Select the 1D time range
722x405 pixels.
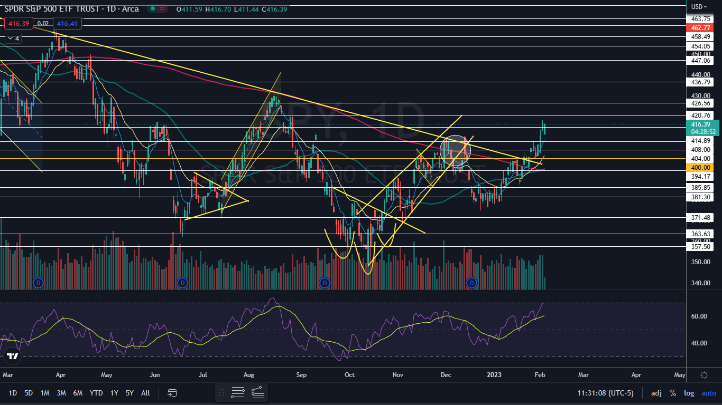click(13, 393)
